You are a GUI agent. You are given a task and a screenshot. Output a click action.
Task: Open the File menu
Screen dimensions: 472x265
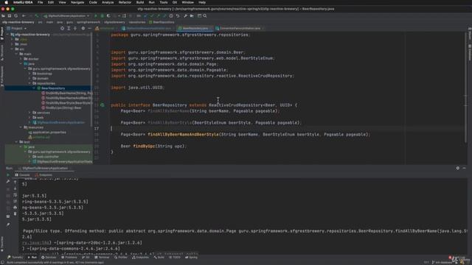click(40, 2)
